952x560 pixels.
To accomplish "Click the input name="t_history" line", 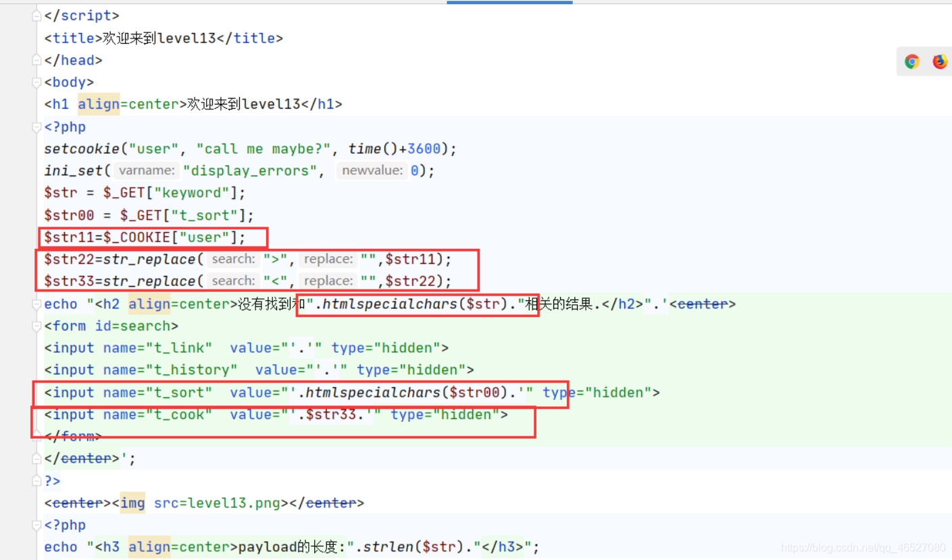I will [x=259, y=370].
